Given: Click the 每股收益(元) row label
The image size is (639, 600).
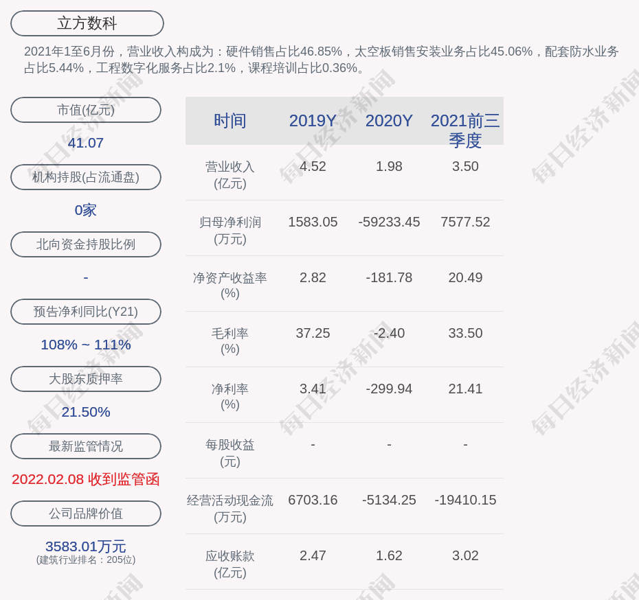Looking at the screenshot, I should pos(230,453).
